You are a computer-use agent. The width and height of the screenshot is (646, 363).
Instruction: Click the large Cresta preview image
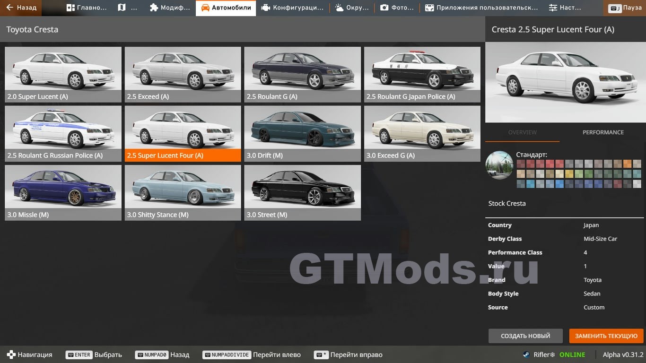(566, 82)
